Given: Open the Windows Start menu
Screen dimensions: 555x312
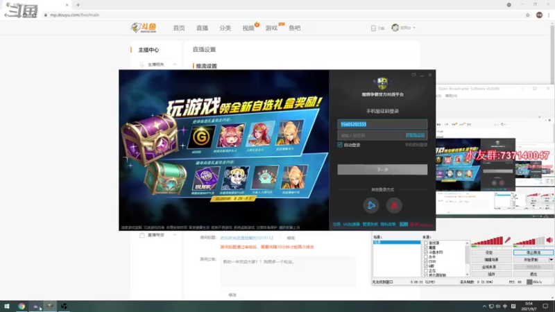Looking at the screenshot, I should tap(7, 306).
